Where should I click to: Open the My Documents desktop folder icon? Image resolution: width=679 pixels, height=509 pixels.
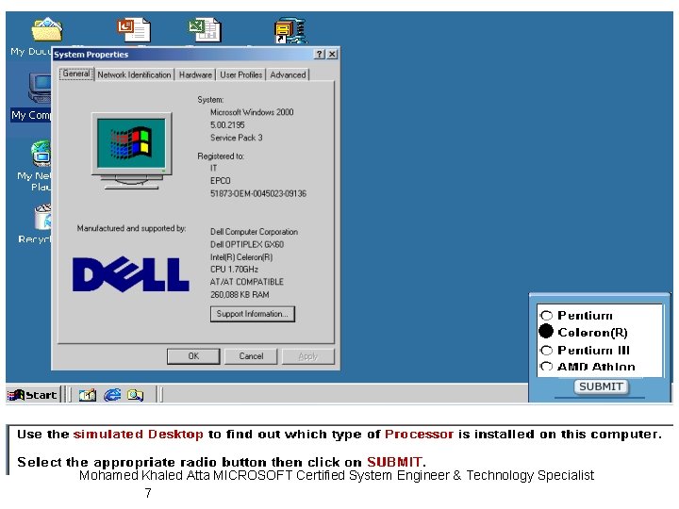pos(47,29)
